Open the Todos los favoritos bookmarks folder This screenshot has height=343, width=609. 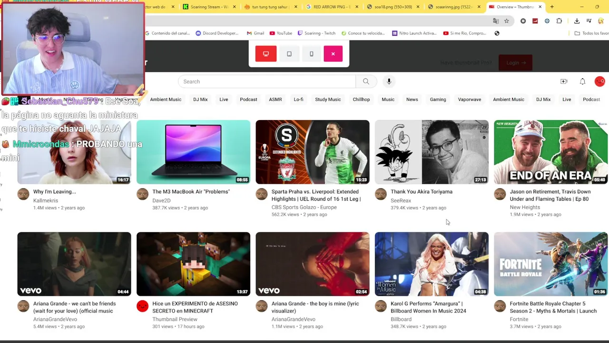click(591, 33)
